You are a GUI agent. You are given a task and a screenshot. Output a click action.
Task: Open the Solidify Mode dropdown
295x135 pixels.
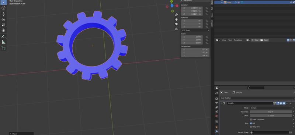[271, 108]
